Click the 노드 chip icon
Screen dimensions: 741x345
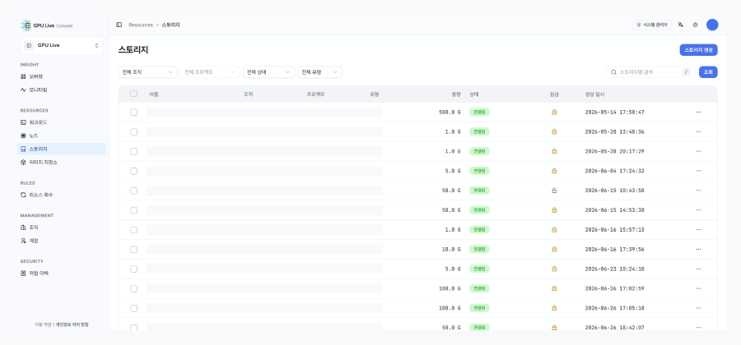click(24, 136)
